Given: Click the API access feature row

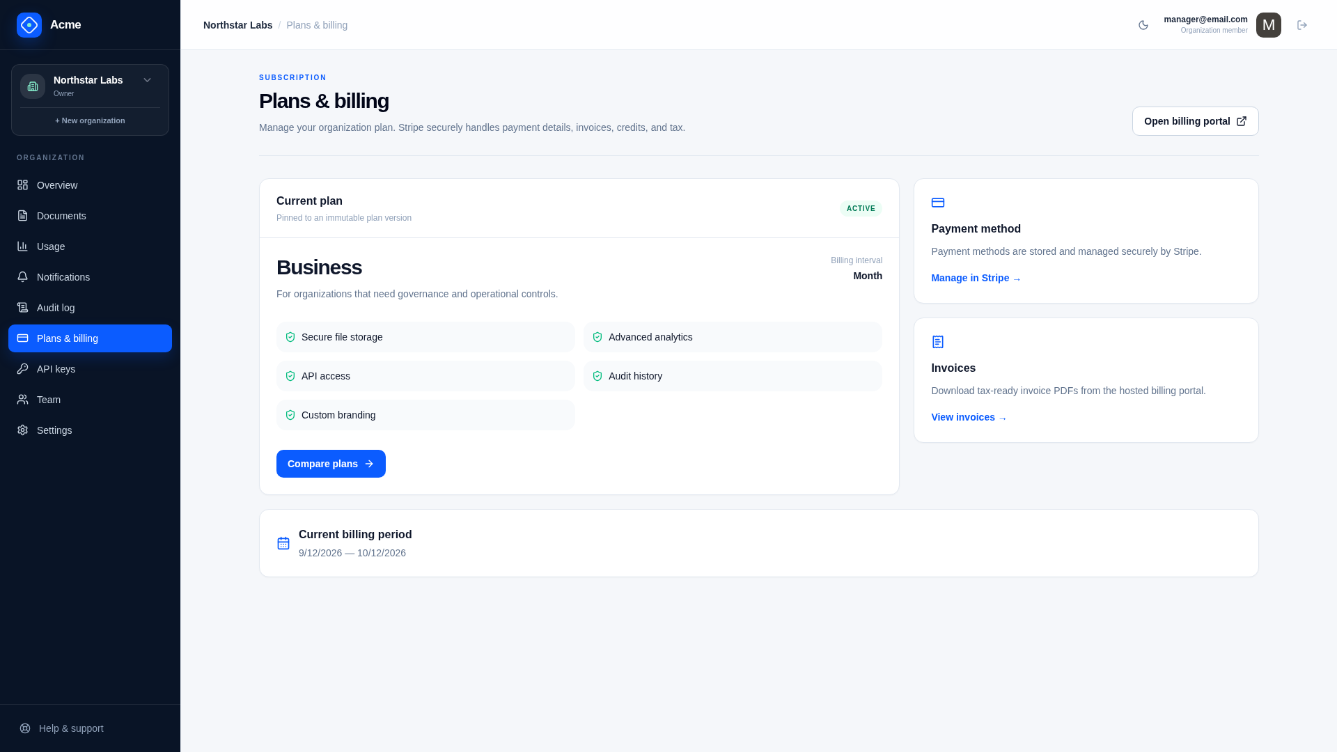Looking at the screenshot, I should point(425,376).
